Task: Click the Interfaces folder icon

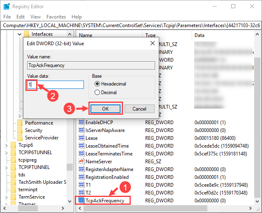Action: [26, 34]
